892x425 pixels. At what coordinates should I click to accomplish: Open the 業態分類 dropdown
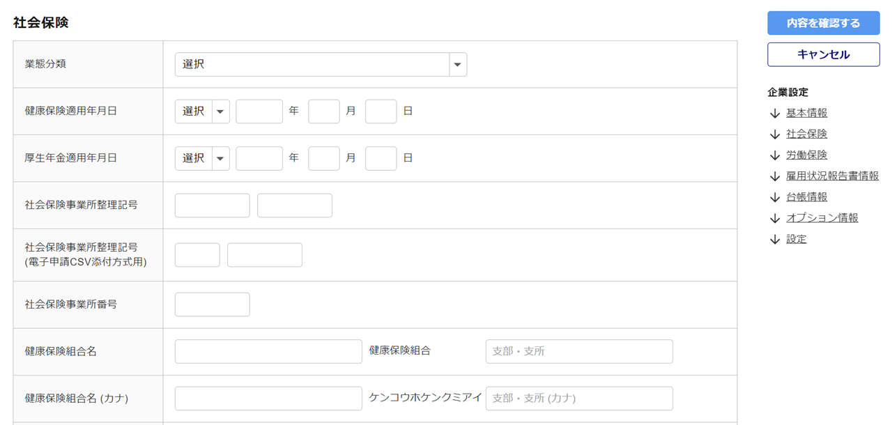click(321, 64)
